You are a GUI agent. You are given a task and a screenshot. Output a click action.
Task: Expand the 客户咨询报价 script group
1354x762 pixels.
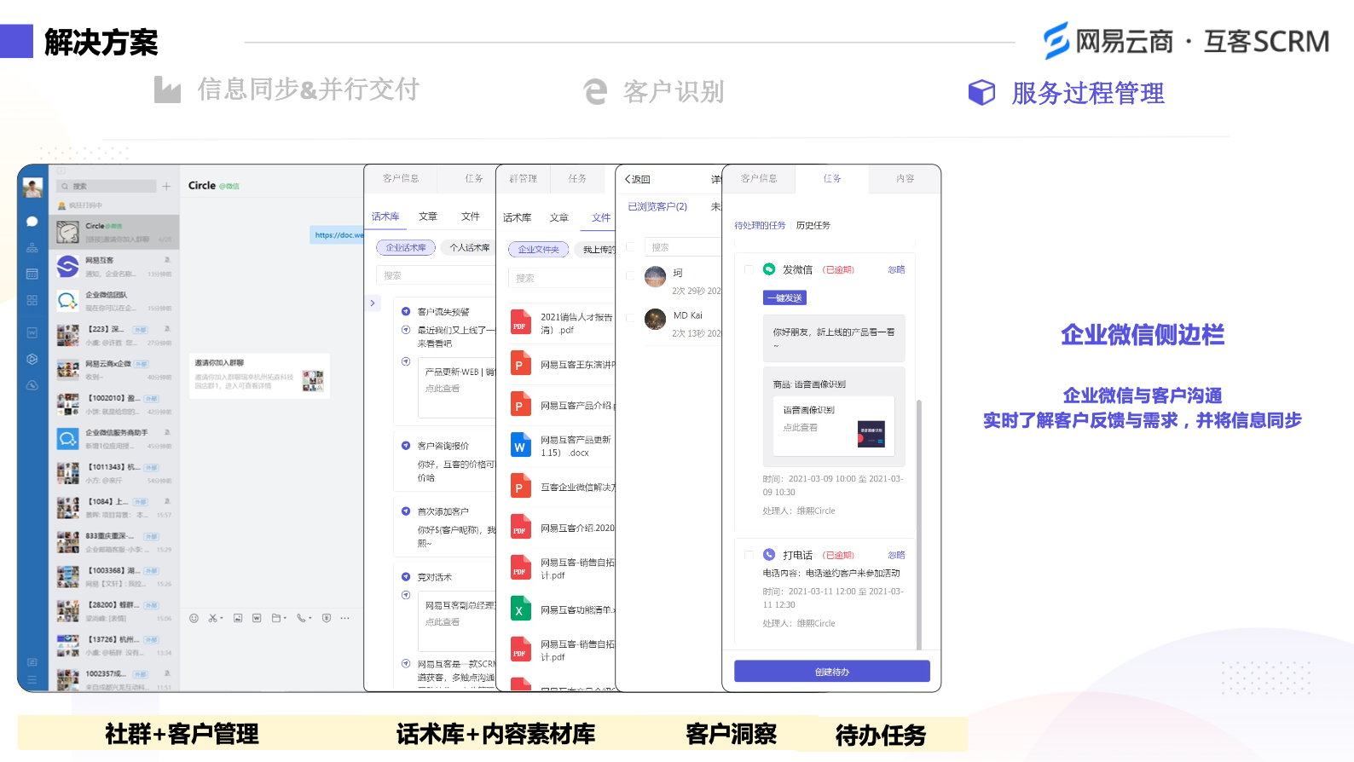point(406,446)
